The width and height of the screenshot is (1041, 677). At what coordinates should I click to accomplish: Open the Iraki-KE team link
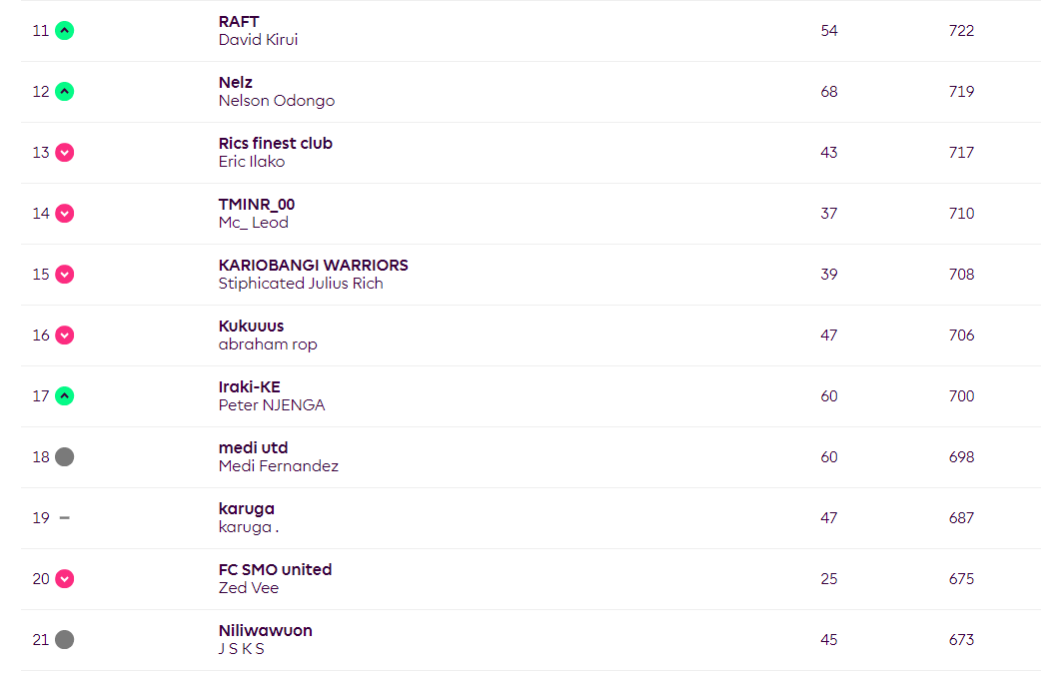(249, 387)
